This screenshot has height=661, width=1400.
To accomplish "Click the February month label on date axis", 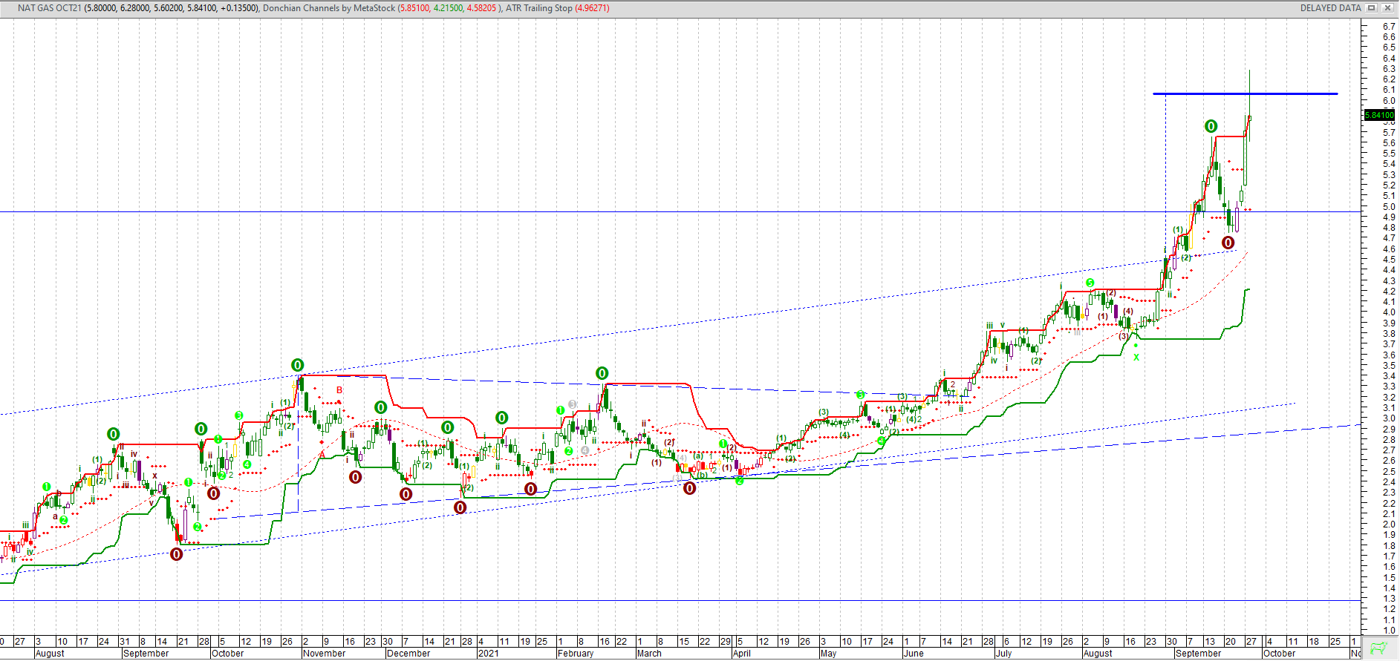I will pos(576,654).
